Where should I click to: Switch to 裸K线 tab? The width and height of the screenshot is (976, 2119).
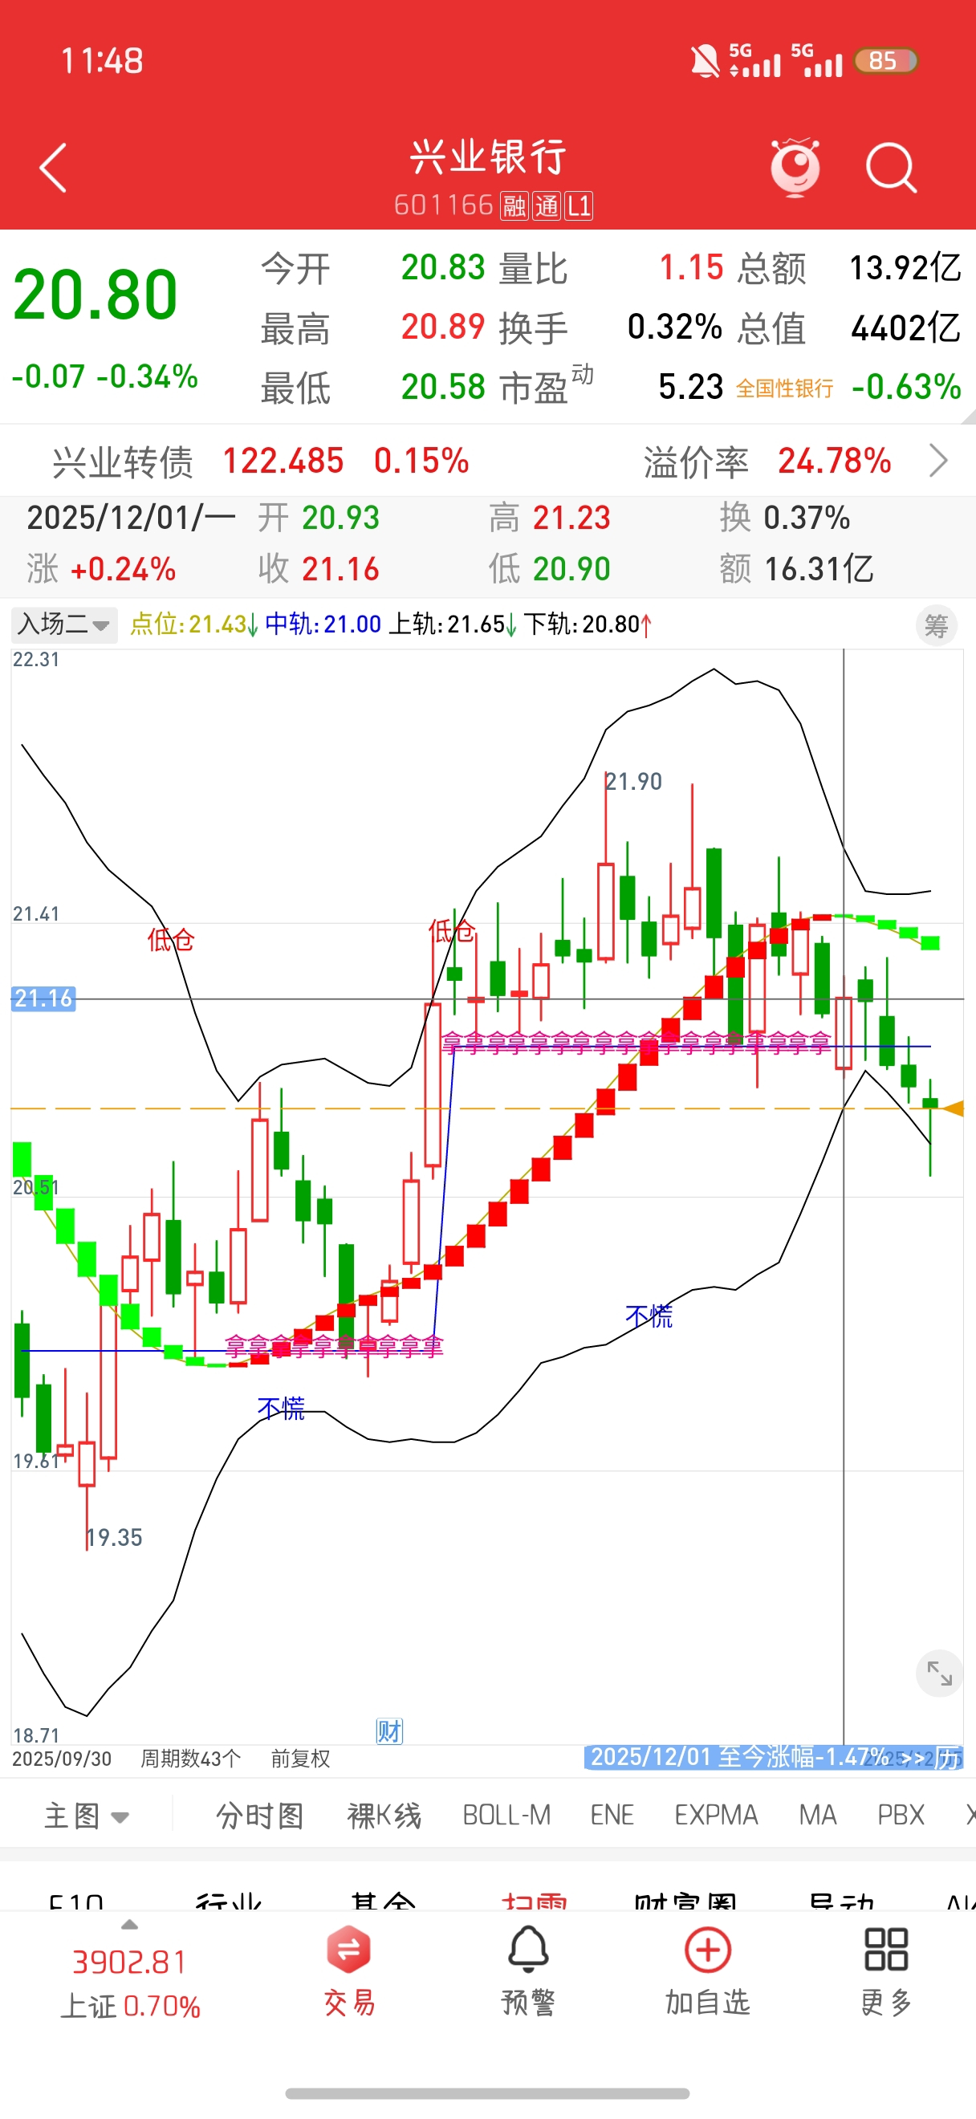pyautogui.click(x=384, y=1816)
